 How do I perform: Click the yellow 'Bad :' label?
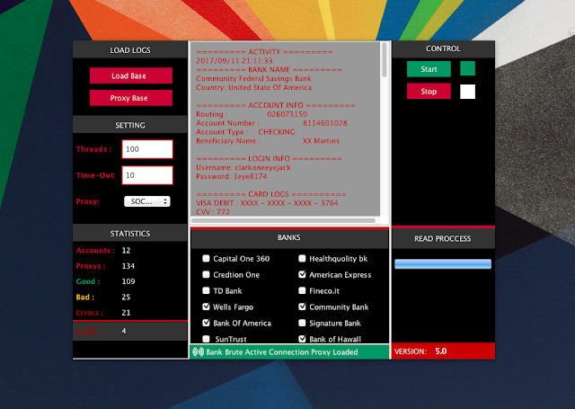coord(85,298)
